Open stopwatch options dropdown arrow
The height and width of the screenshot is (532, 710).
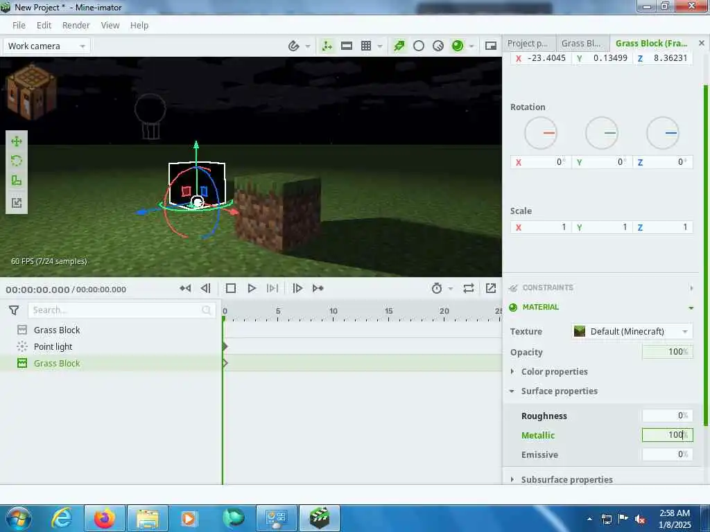[x=451, y=288]
